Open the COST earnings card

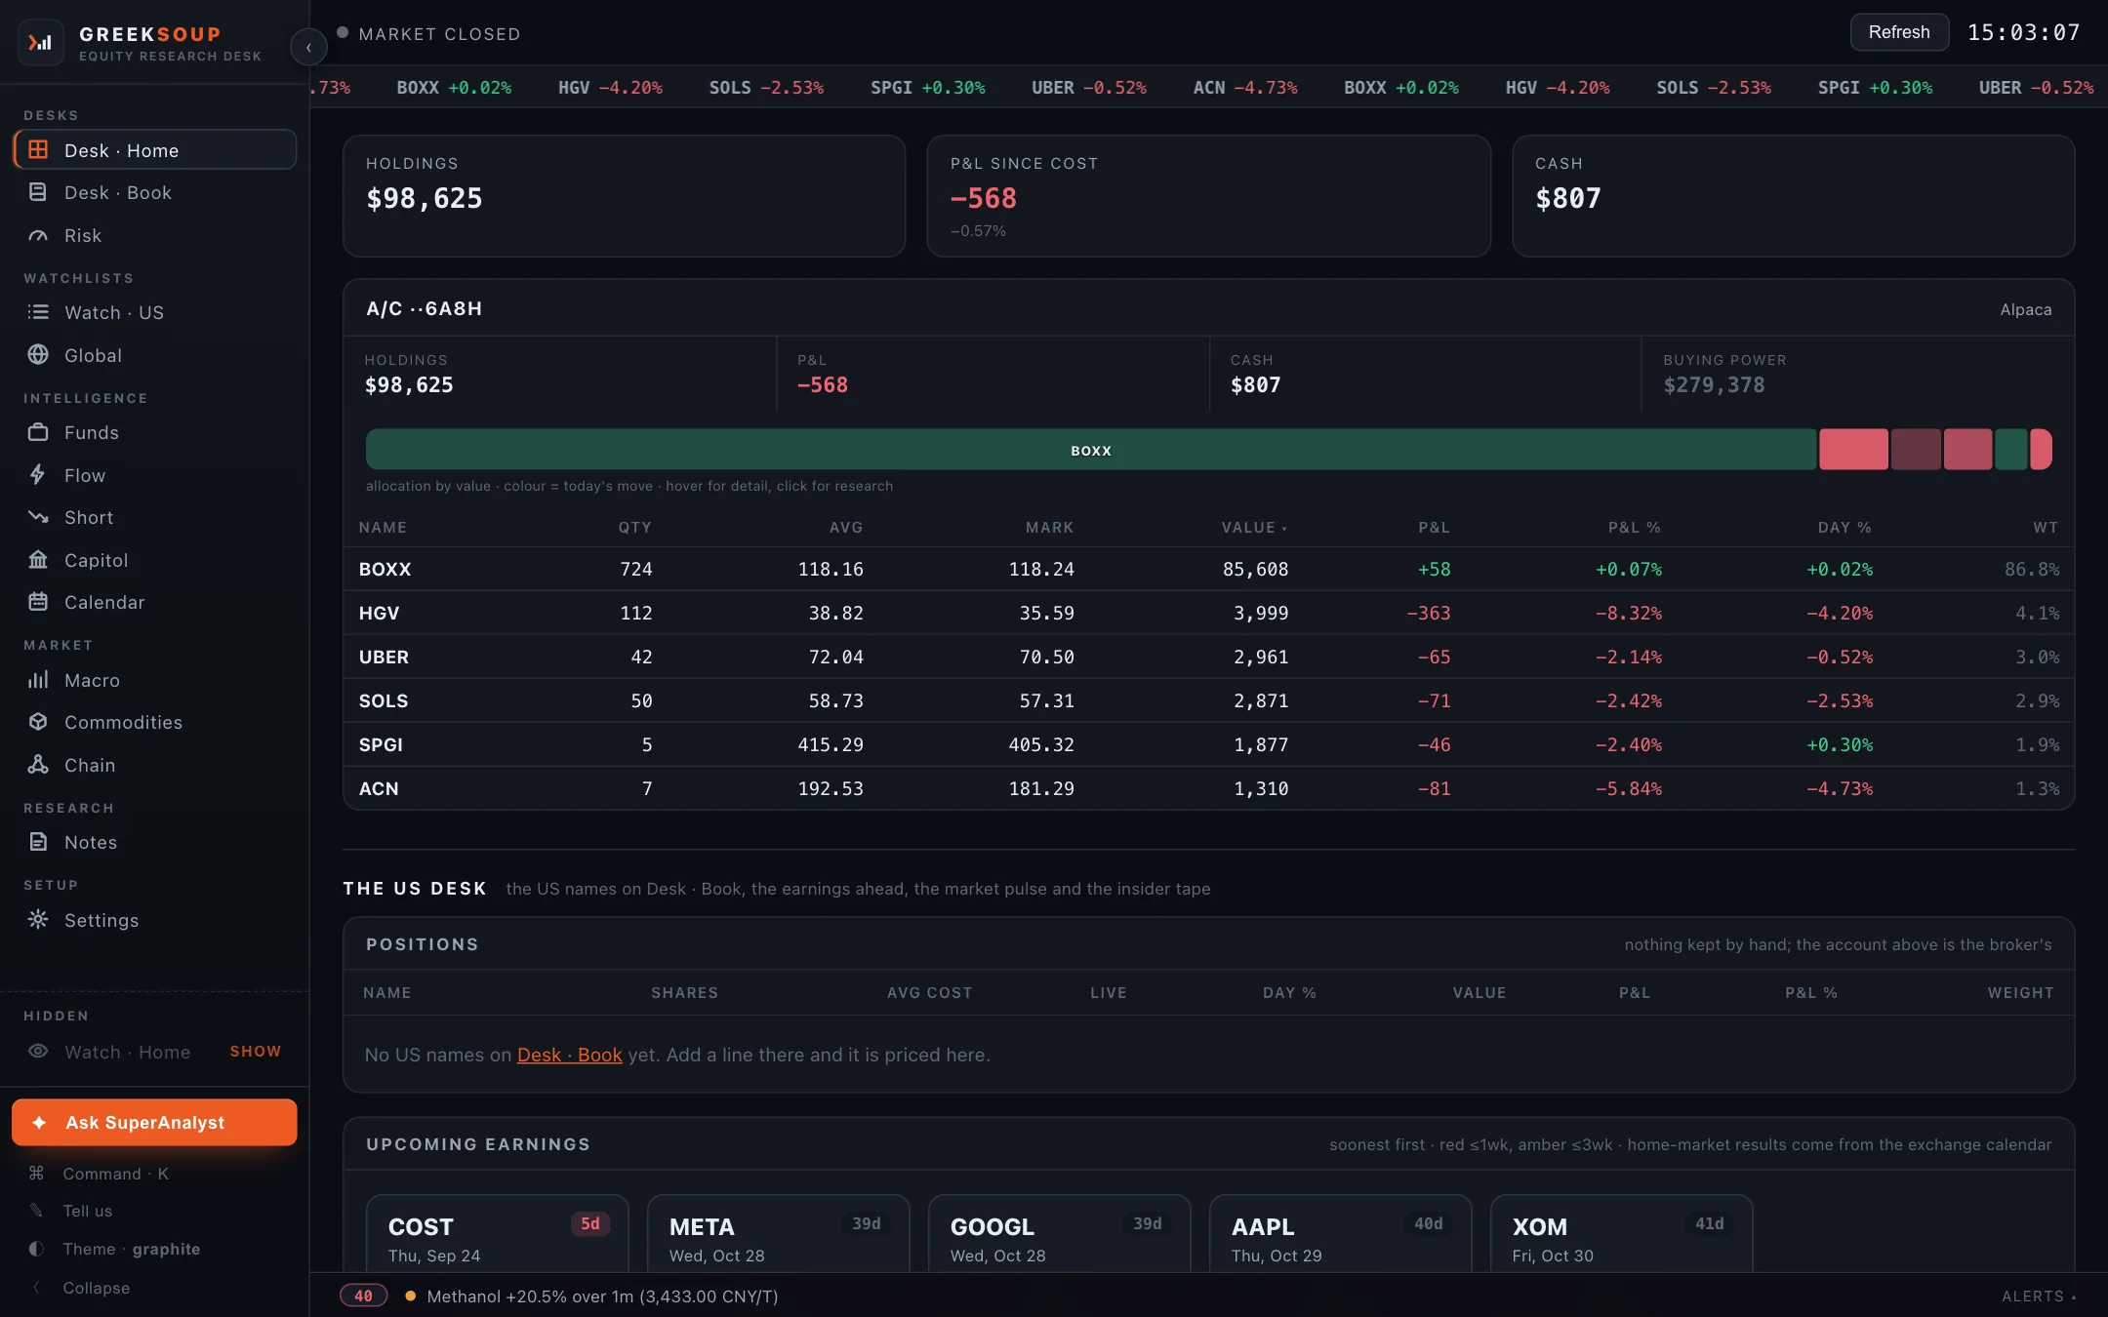click(x=498, y=1232)
